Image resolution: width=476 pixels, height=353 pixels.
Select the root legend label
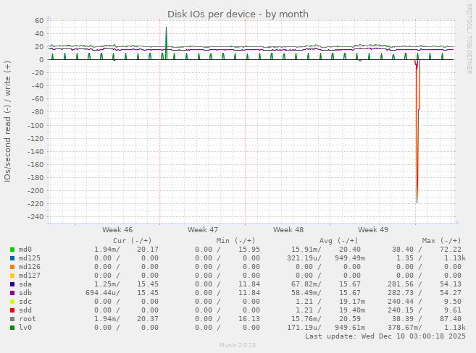point(28,319)
